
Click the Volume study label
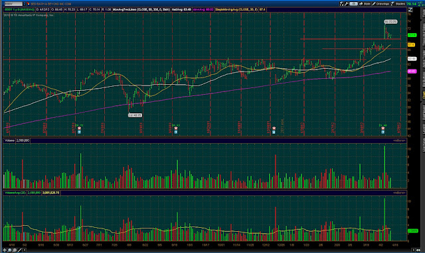pos(9,140)
